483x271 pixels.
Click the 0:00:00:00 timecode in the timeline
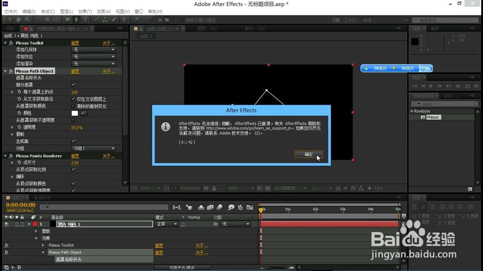[x=21, y=205]
